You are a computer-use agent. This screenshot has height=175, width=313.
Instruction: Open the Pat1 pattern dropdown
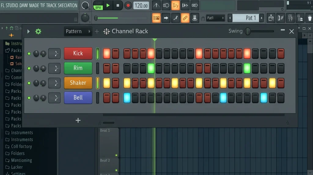pos(215,18)
